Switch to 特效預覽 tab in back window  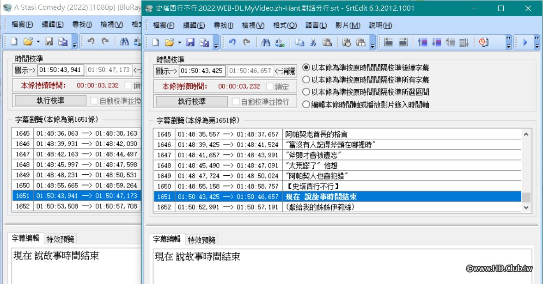coord(60,239)
